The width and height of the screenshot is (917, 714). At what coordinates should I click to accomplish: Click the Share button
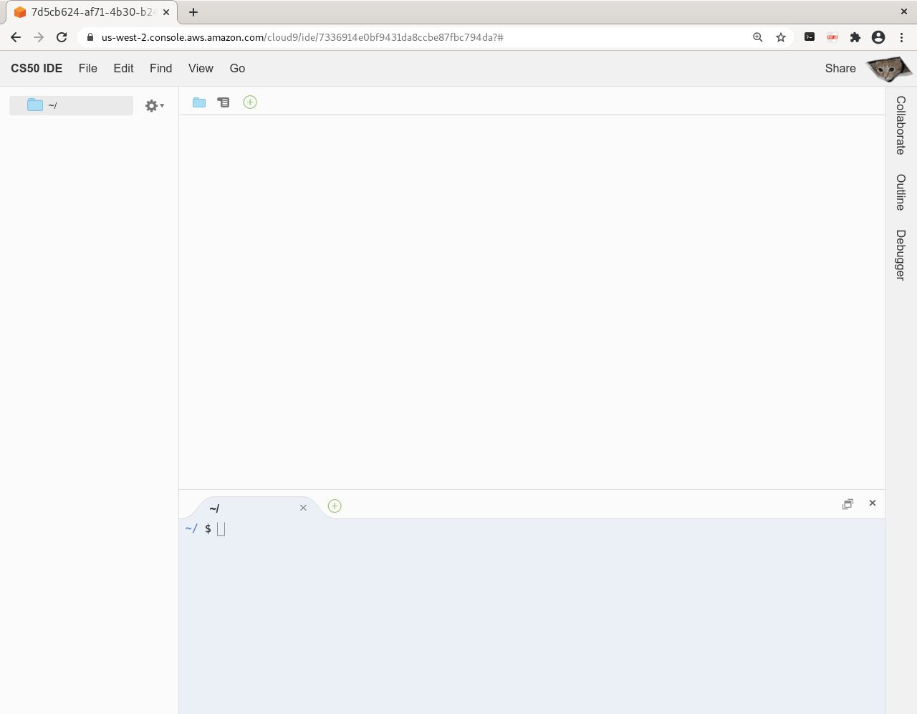click(x=840, y=68)
